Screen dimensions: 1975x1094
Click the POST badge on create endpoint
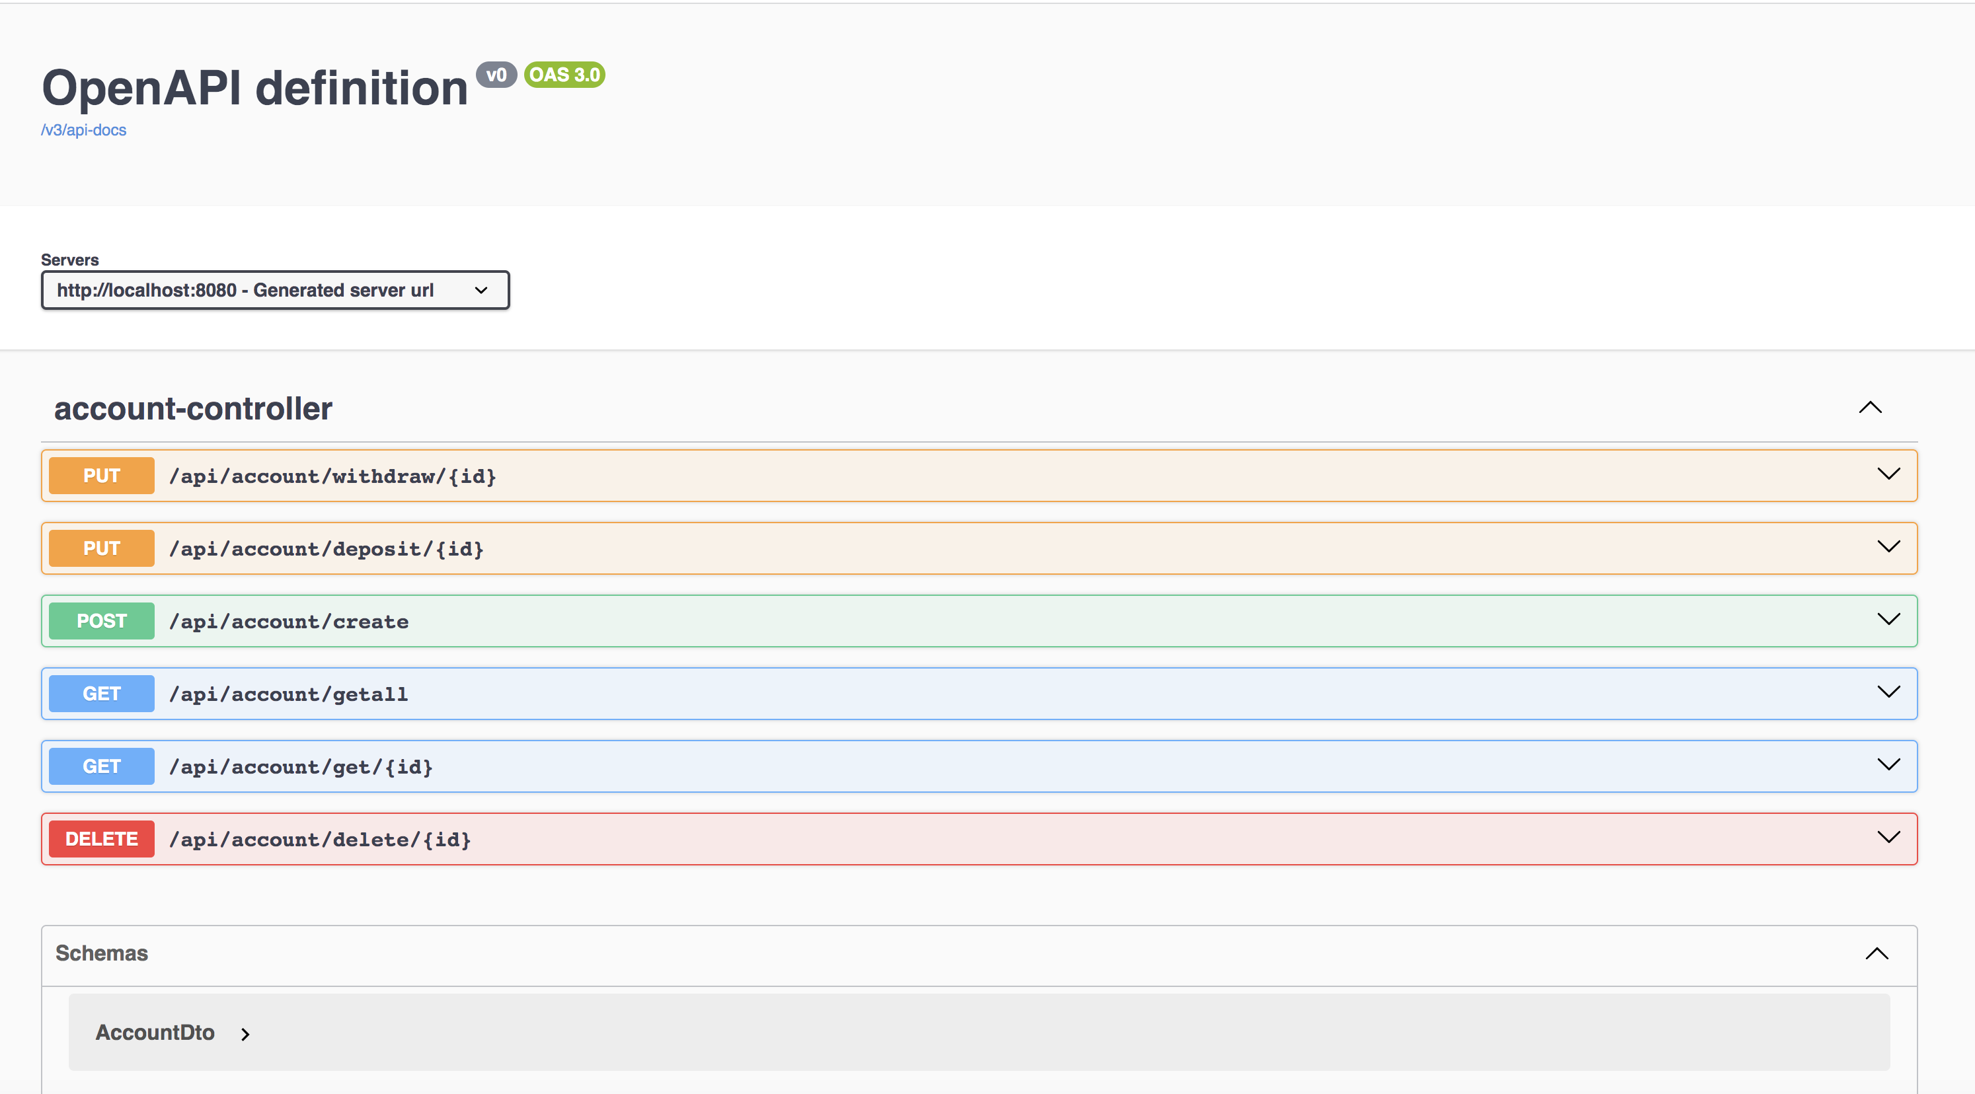tap(100, 620)
